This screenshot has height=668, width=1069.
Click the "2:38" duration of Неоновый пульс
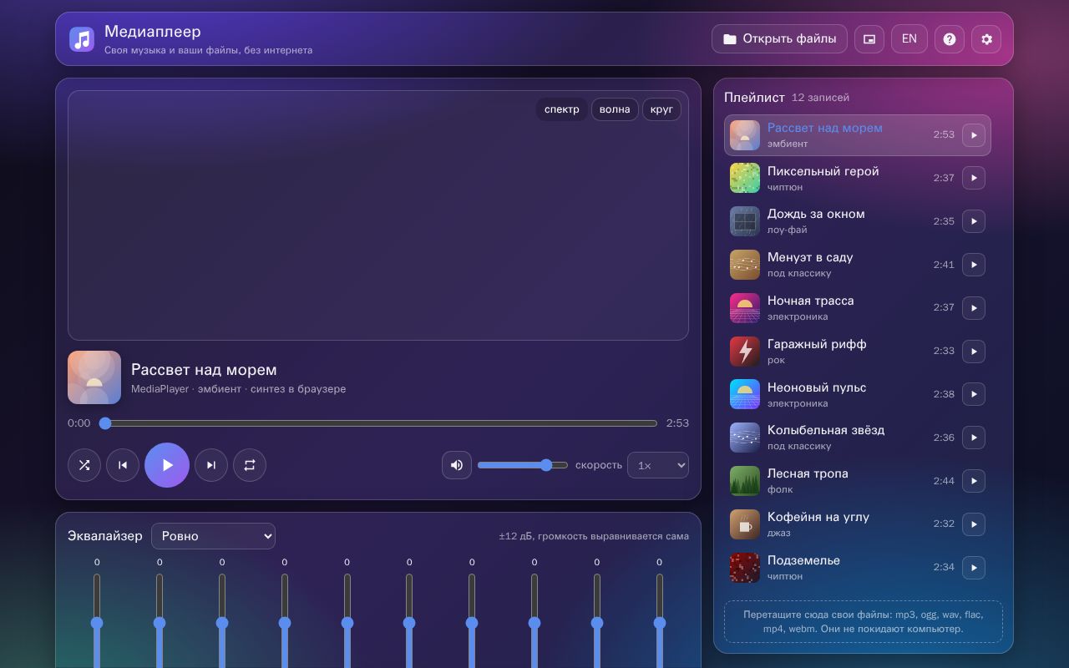tap(944, 394)
